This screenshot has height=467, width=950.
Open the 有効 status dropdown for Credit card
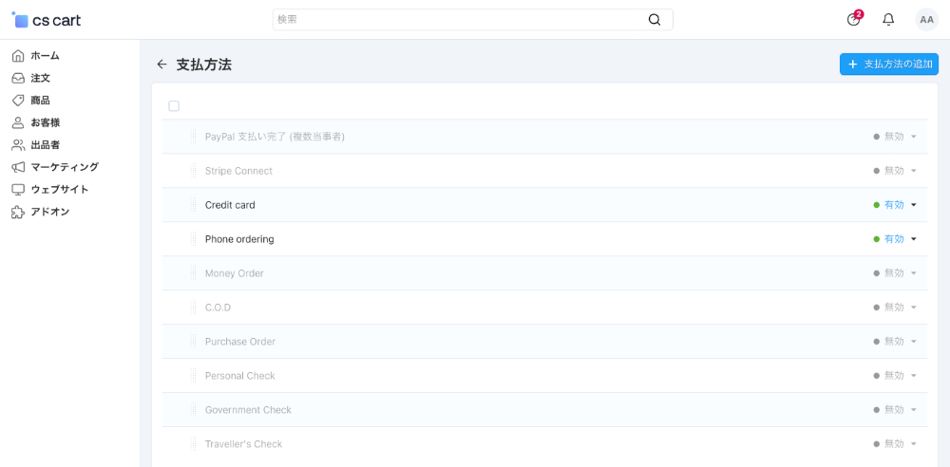point(895,205)
